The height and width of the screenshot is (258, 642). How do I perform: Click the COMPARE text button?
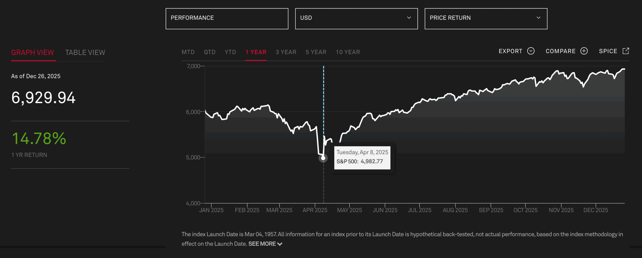tap(560, 51)
